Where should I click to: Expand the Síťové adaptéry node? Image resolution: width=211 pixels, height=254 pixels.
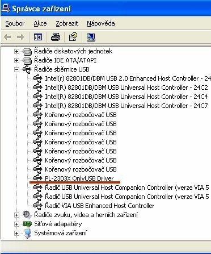tap(16, 224)
